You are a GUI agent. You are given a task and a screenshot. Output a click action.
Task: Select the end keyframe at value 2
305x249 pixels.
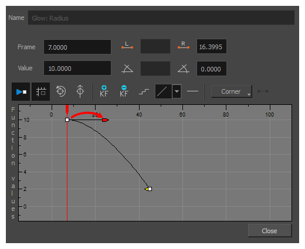150,189
